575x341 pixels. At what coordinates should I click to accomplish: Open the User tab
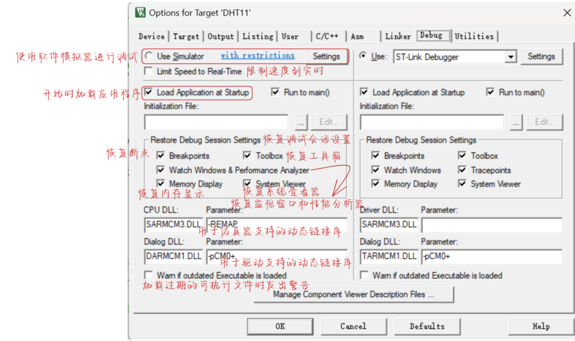[x=291, y=37]
